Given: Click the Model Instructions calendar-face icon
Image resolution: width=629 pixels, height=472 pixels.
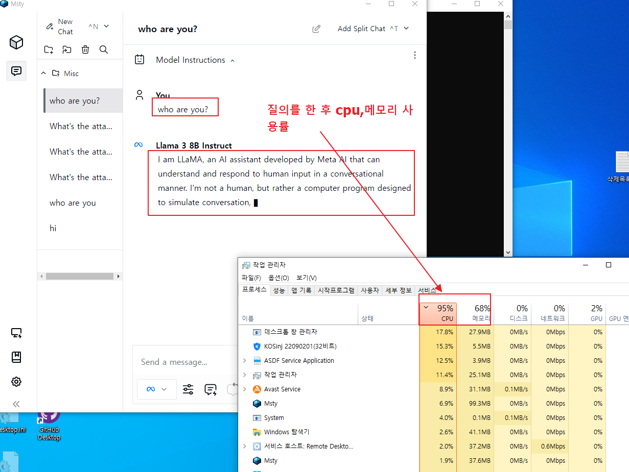Looking at the screenshot, I should point(139,60).
